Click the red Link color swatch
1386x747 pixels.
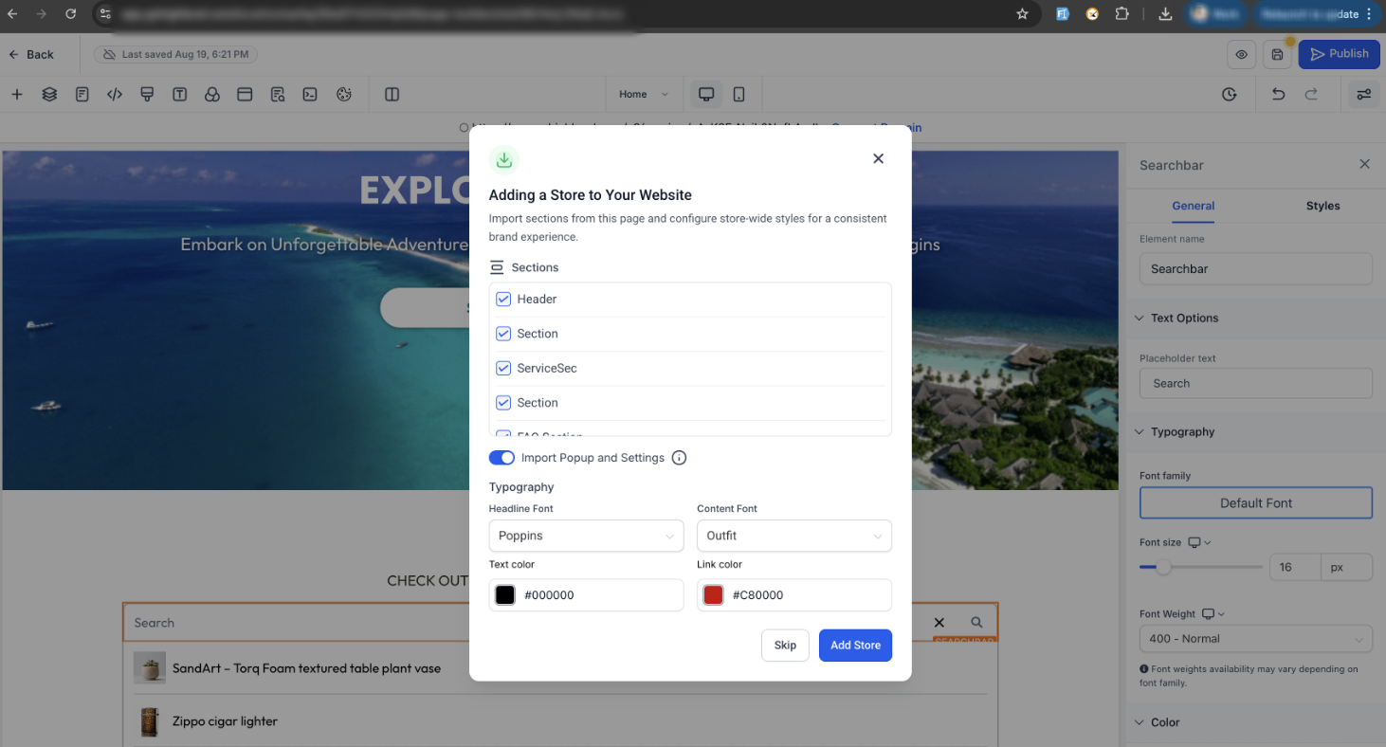point(713,595)
